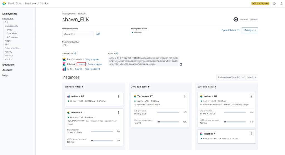This screenshot has height=155, width=285.
Task: Open Security in the sidebar
Action: coord(9,56)
